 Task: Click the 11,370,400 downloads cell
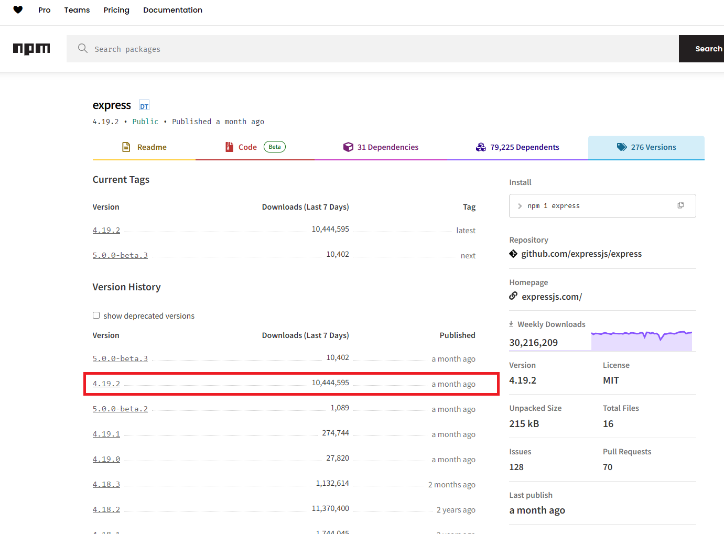(x=330, y=508)
